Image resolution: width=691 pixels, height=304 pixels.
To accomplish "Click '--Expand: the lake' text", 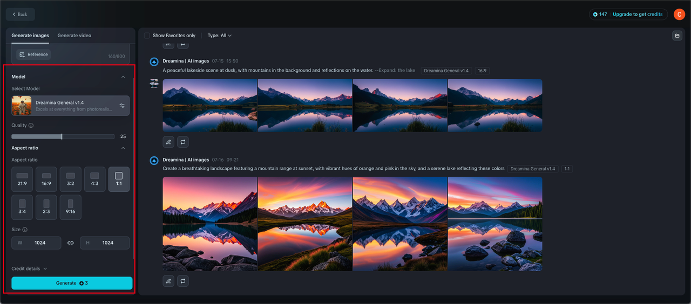I will point(395,71).
